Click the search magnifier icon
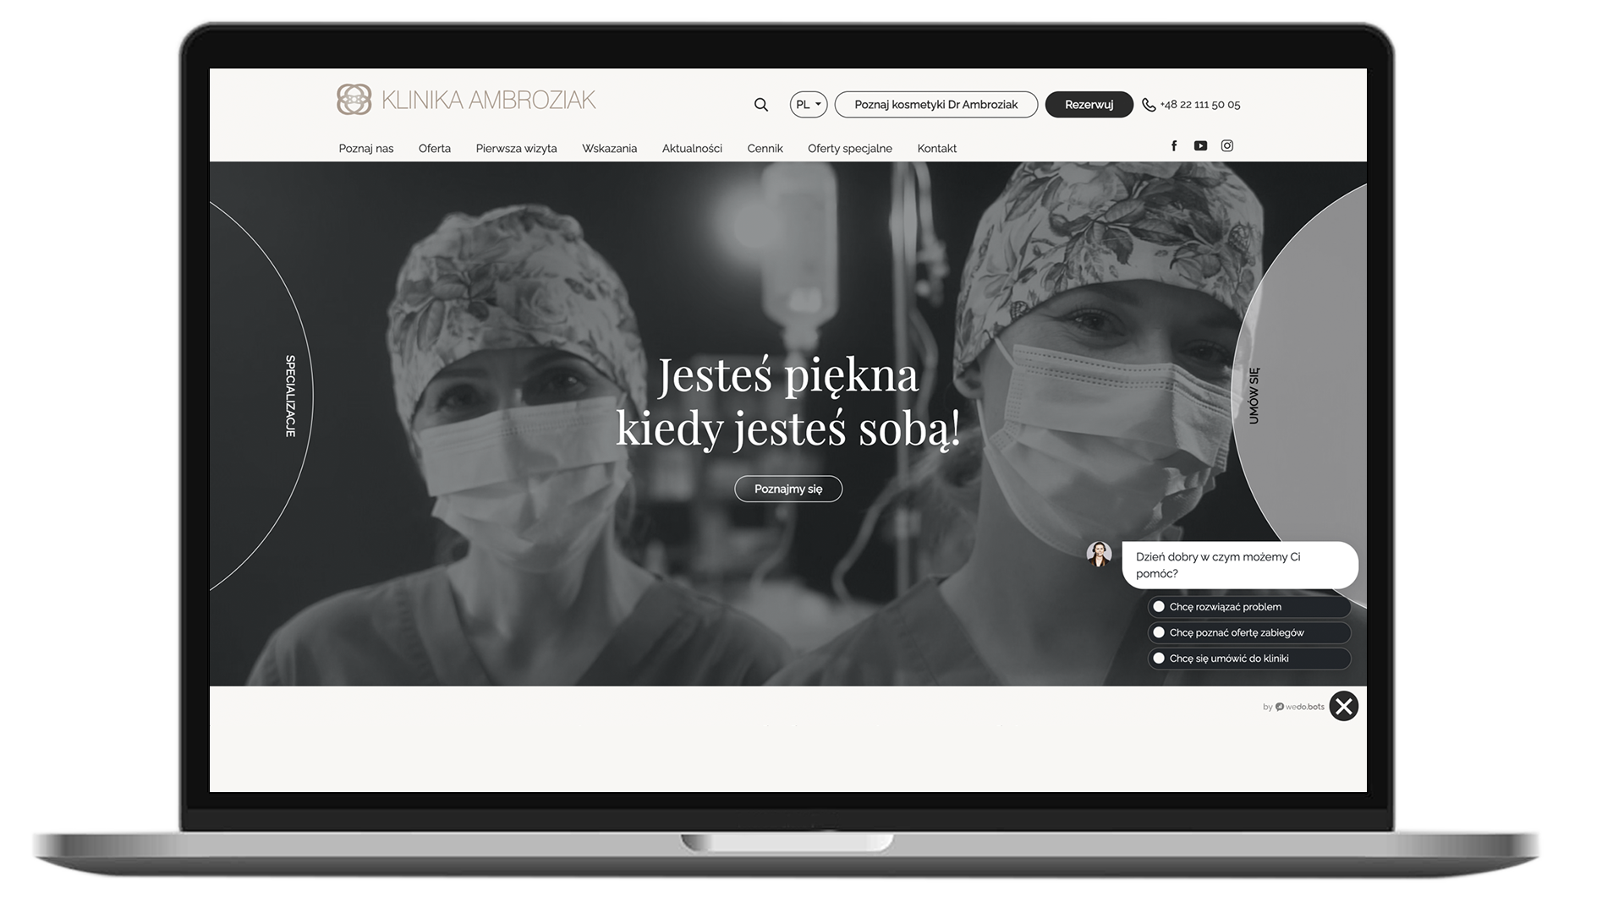 760,105
